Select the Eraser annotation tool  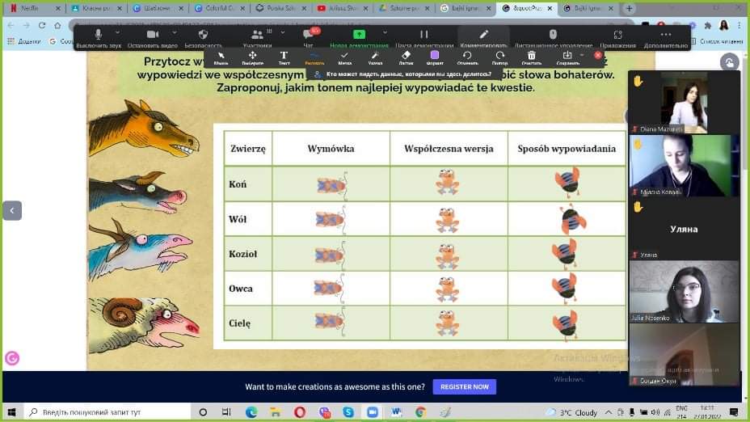click(406, 58)
